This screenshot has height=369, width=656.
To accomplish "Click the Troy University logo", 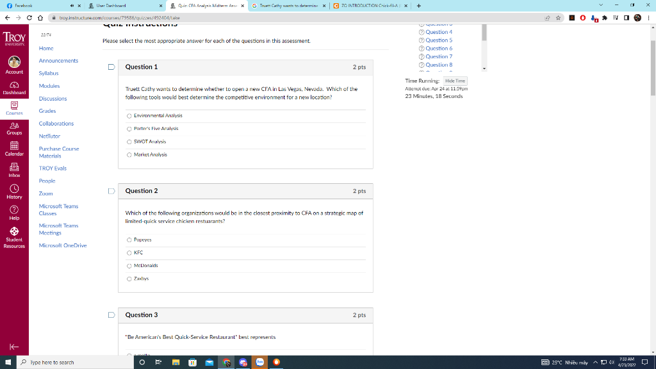I will point(14,38).
